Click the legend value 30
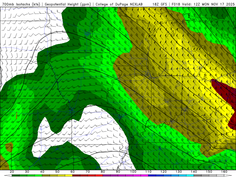This screenshot has height=177, width=236. coord(27,172)
